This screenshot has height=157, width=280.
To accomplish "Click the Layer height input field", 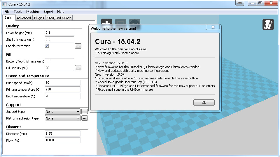I will click(60, 33).
